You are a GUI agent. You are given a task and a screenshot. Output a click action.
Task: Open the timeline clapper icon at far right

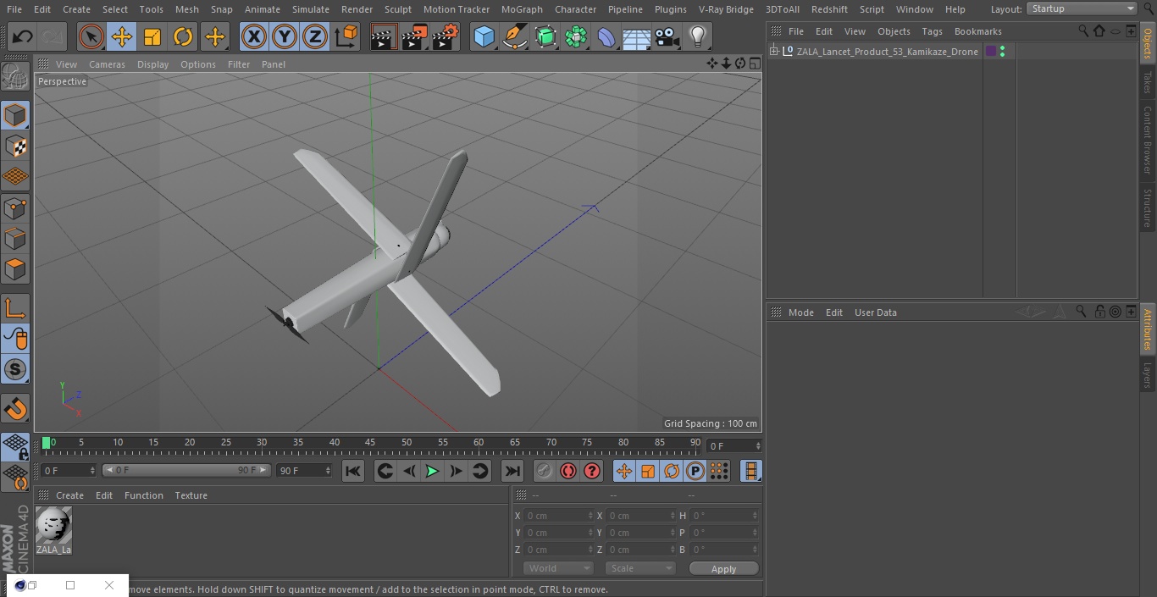pos(750,471)
